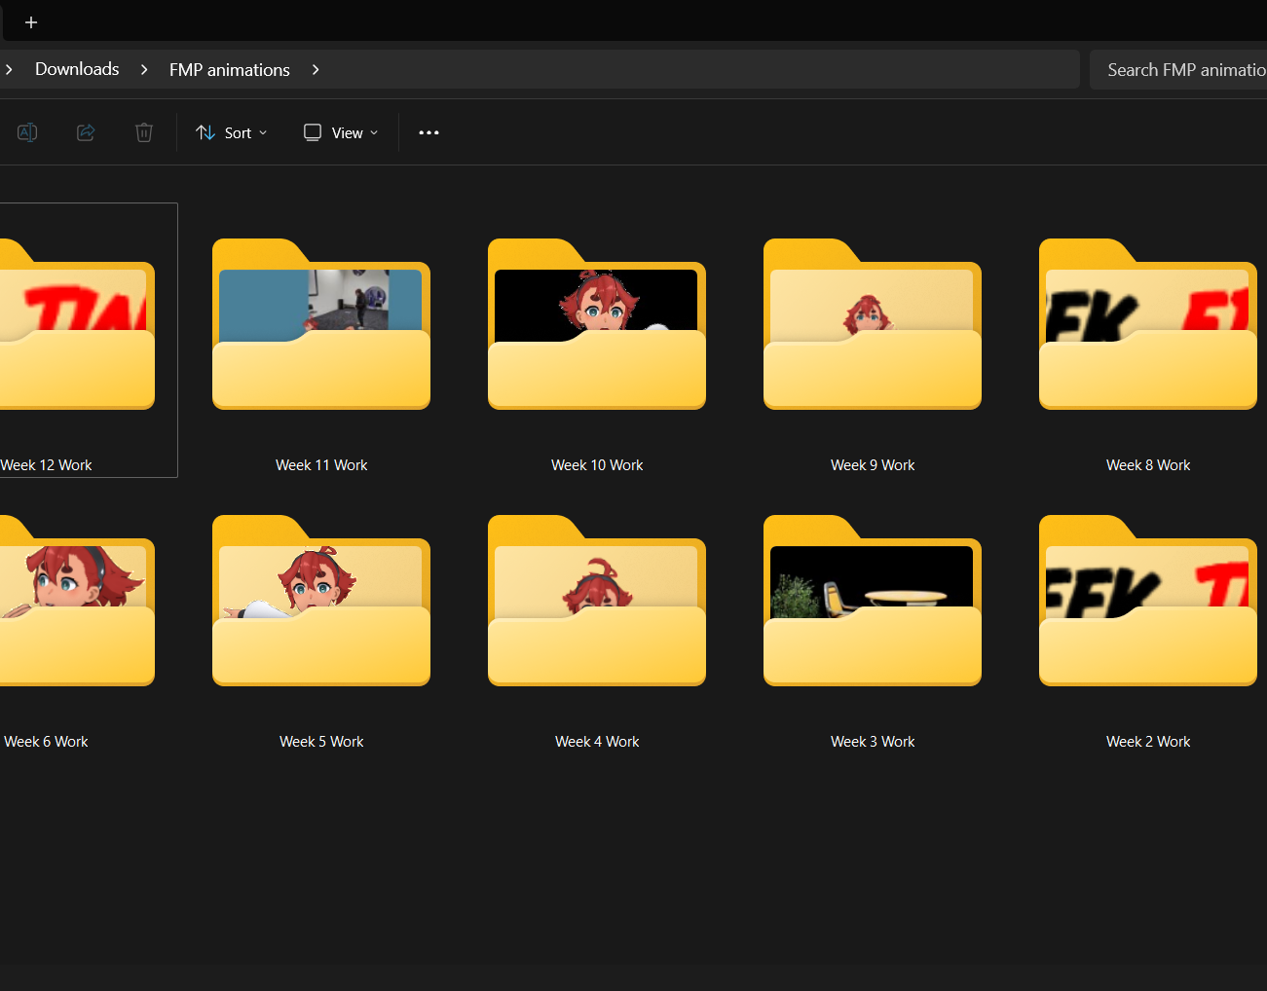The width and height of the screenshot is (1267, 991).
Task: Expand chevron before Downloads breadcrumb
Action: [x=9, y=70]
